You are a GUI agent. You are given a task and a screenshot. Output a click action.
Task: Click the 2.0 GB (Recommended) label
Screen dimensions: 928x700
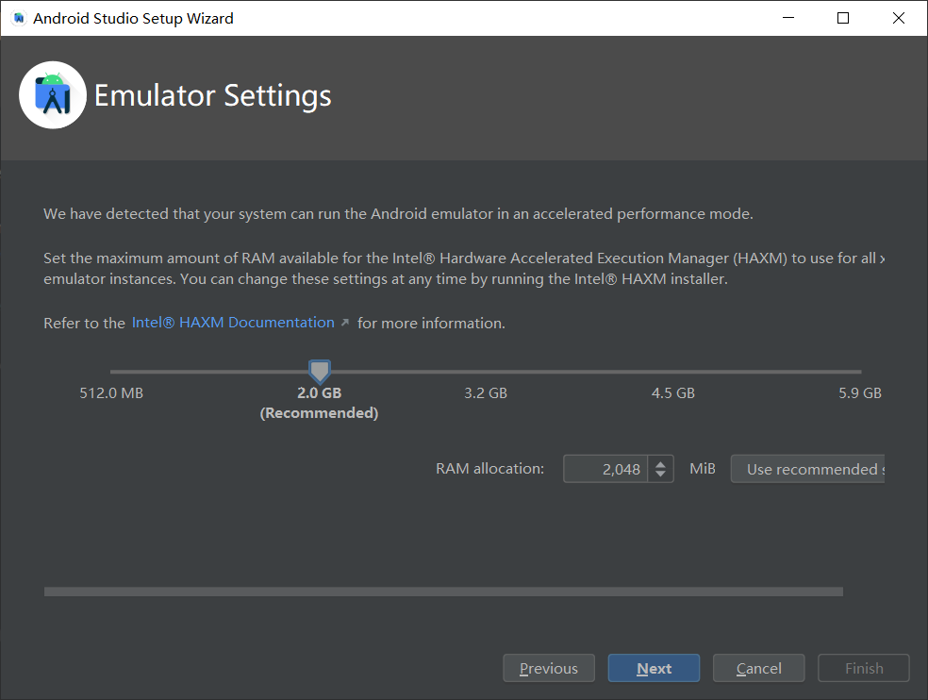tap(319, 403)
